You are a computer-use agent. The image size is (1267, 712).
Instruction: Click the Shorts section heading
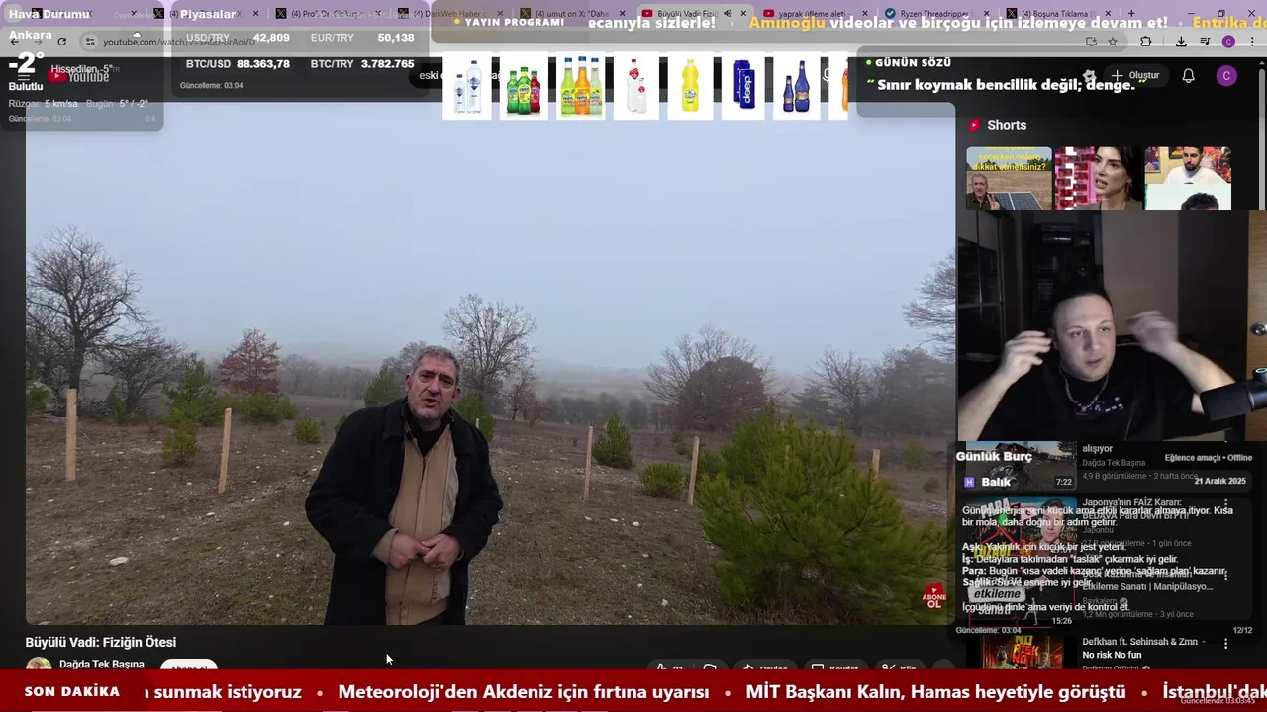click(x=1007, y=125)
